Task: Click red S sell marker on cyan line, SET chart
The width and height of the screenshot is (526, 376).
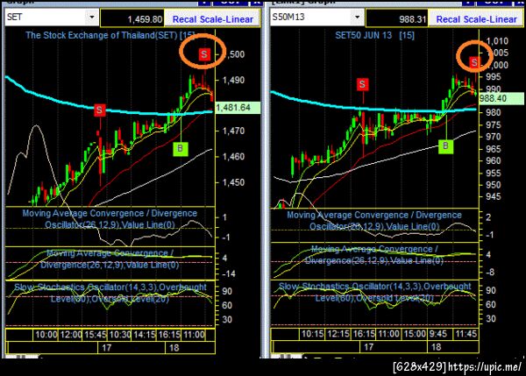Action: (x=99, y=110)
